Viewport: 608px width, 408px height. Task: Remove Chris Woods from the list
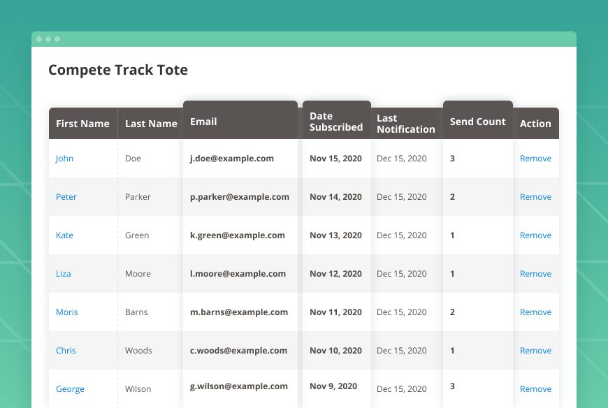pyautogui.click(x=535, y=351)
